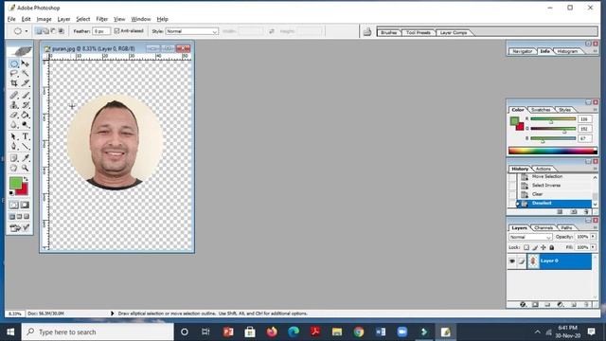Open the Image menu
The image size is (606, 341).
tap(45, 19)
